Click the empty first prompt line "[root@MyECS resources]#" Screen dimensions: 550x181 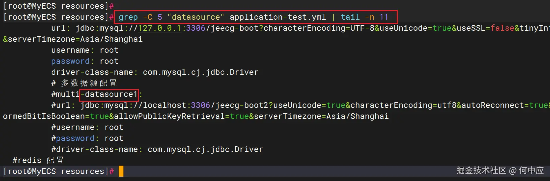coord(59,6)
